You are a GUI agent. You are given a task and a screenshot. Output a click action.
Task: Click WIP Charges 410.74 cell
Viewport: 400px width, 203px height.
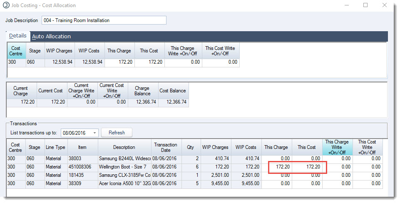tap(216, 158)
